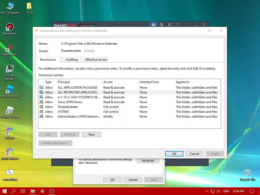Image resolution: width=260 pixels, height=195 pixels.
Task: Open the DataWagon desktop shortcut
Action: tap(10, 50)
